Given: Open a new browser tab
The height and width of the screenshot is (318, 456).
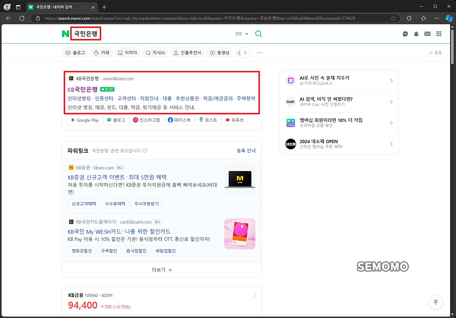Looking at the screenshot, I should 104,7.
